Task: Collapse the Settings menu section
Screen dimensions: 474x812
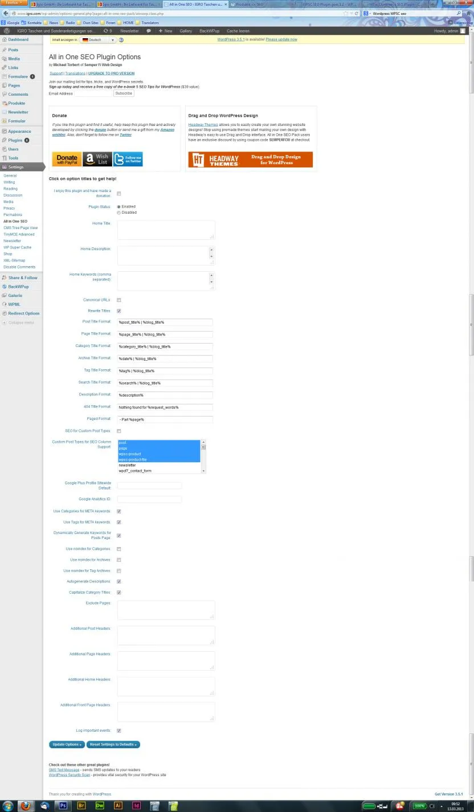Action: click(22, 167)
